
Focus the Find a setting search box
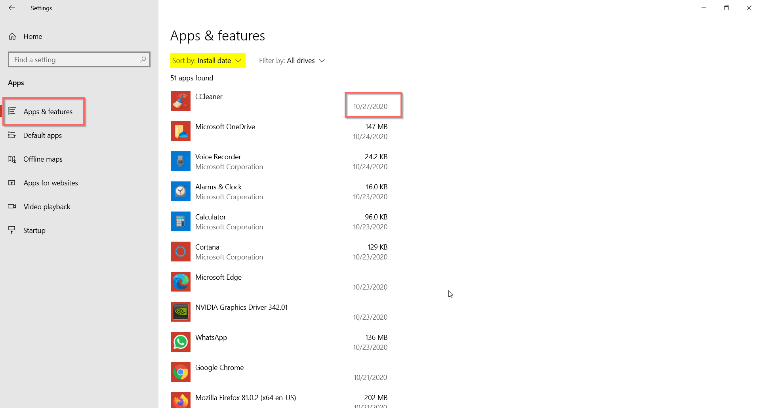pos(79,59)
